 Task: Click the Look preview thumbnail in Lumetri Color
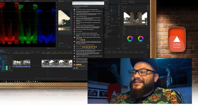(135, 19)
